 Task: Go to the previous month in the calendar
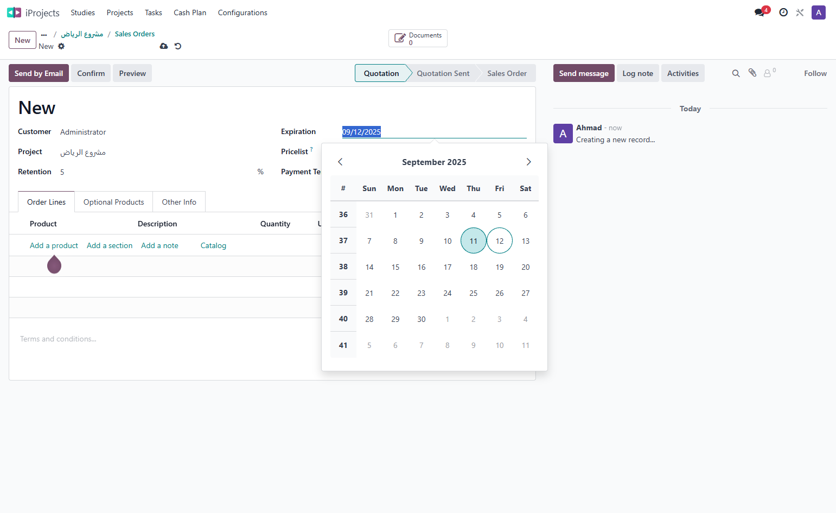click(340, 162)
